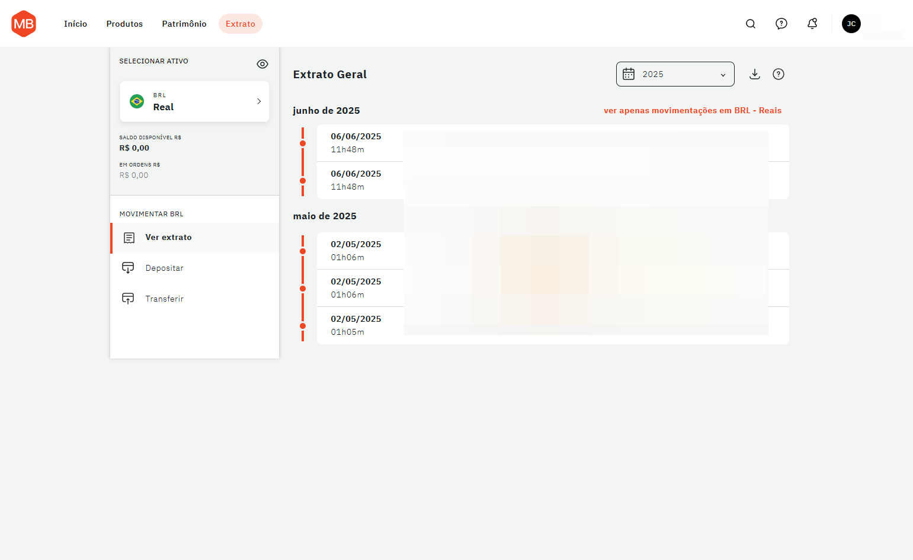Select Ver extrato in the sidebar
Screen dimensions: 913x560
tap(194, 238)
